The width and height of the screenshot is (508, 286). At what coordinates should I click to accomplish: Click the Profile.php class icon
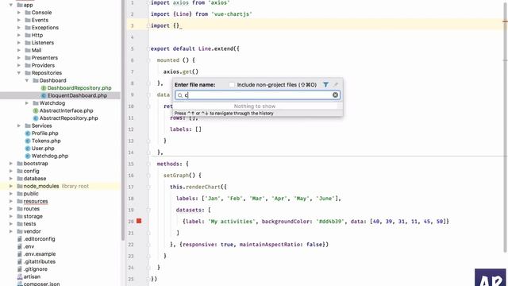[x=28, y=133]
